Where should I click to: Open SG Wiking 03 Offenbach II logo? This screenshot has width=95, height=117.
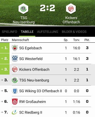15,91
